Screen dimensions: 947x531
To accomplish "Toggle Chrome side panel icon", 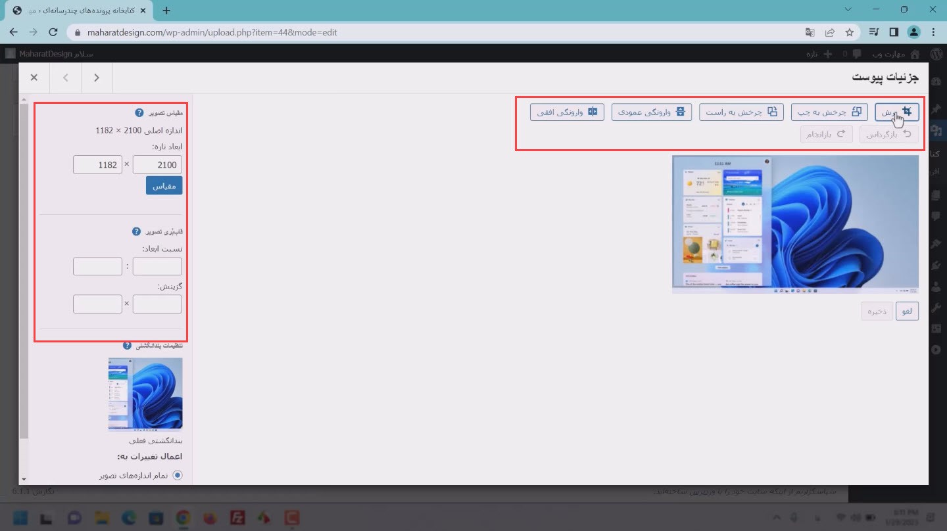I will tap(894, 32).
